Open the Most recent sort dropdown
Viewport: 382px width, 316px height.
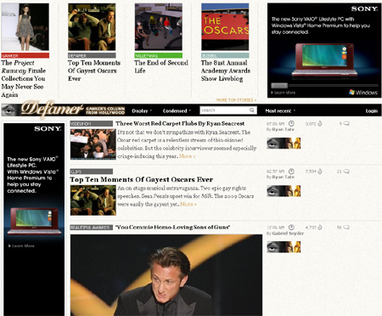280,110
